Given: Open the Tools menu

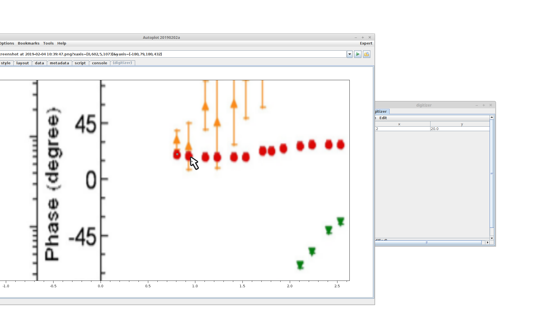Looking at the screenshot, I should click(48, 43).
